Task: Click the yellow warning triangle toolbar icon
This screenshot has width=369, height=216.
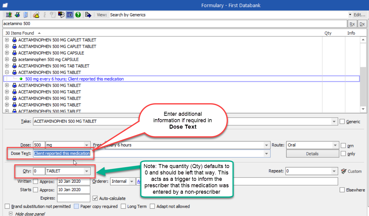Action: click(x=36, y=15)
